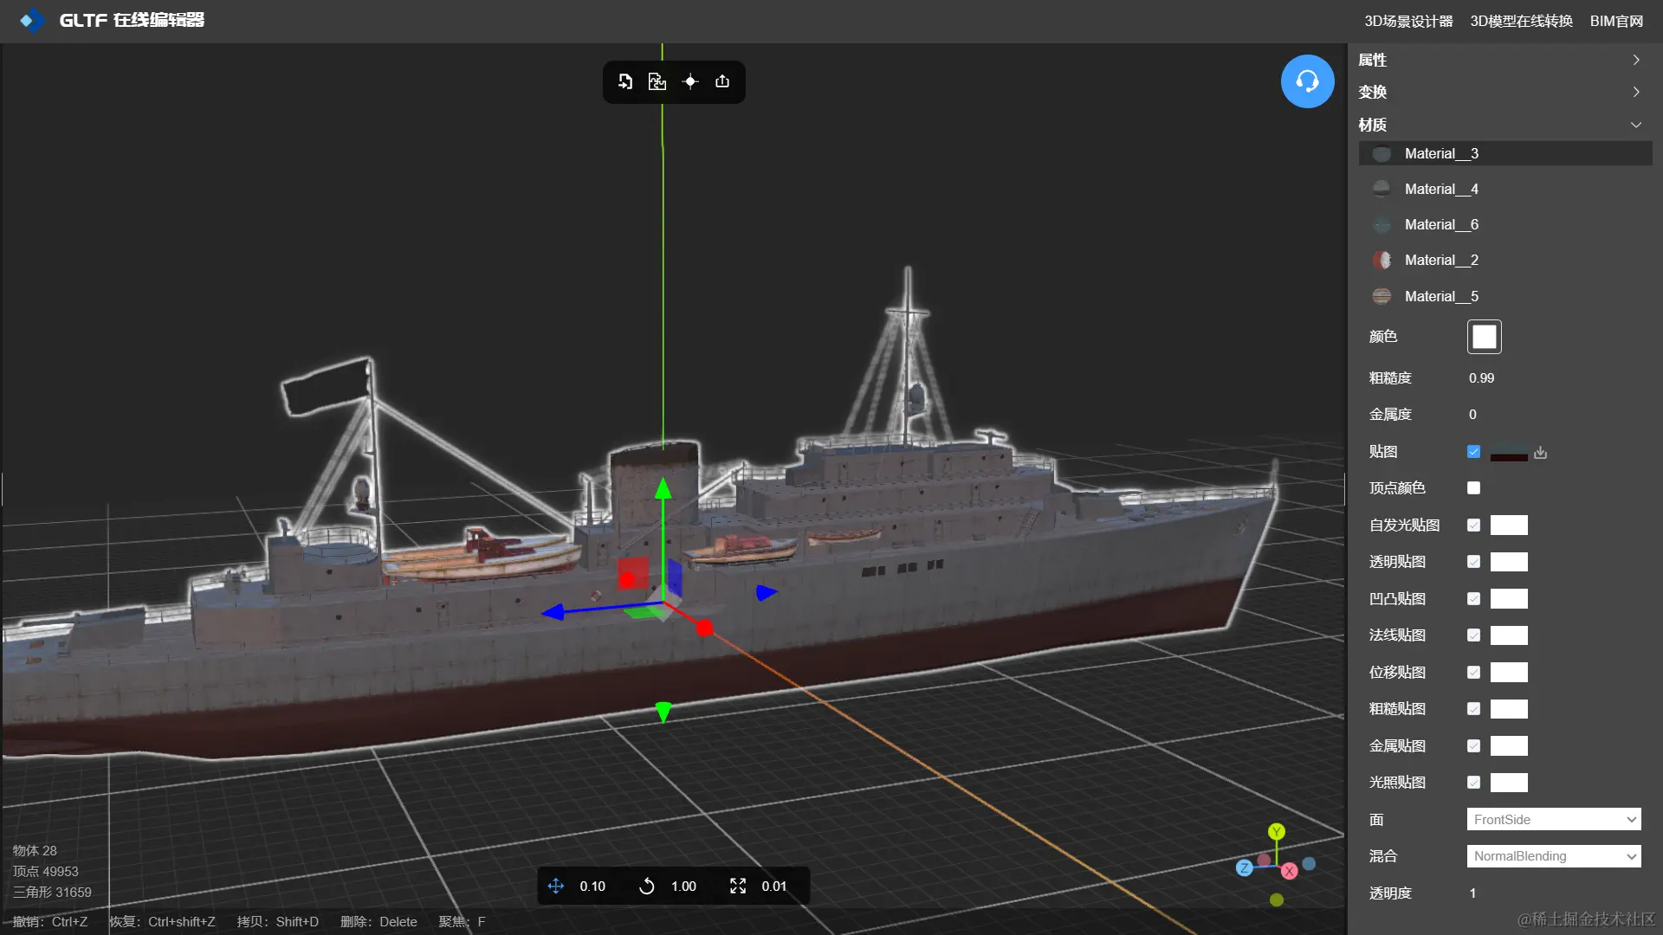Click the puzzle piece icon in toolbar
This screenshot has height=935, width=1663.
point(657,81)
